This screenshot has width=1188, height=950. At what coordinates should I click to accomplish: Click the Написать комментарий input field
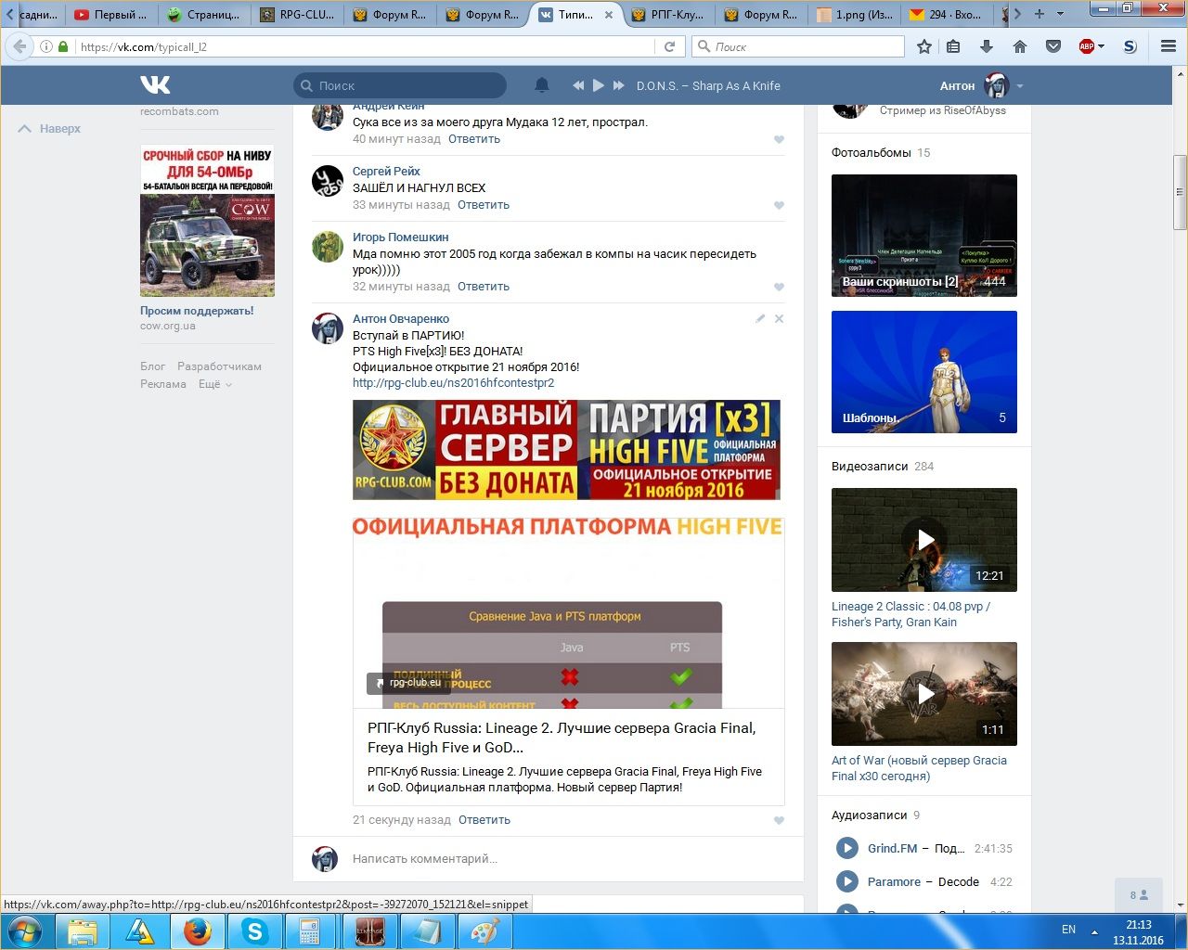(557, 859)
